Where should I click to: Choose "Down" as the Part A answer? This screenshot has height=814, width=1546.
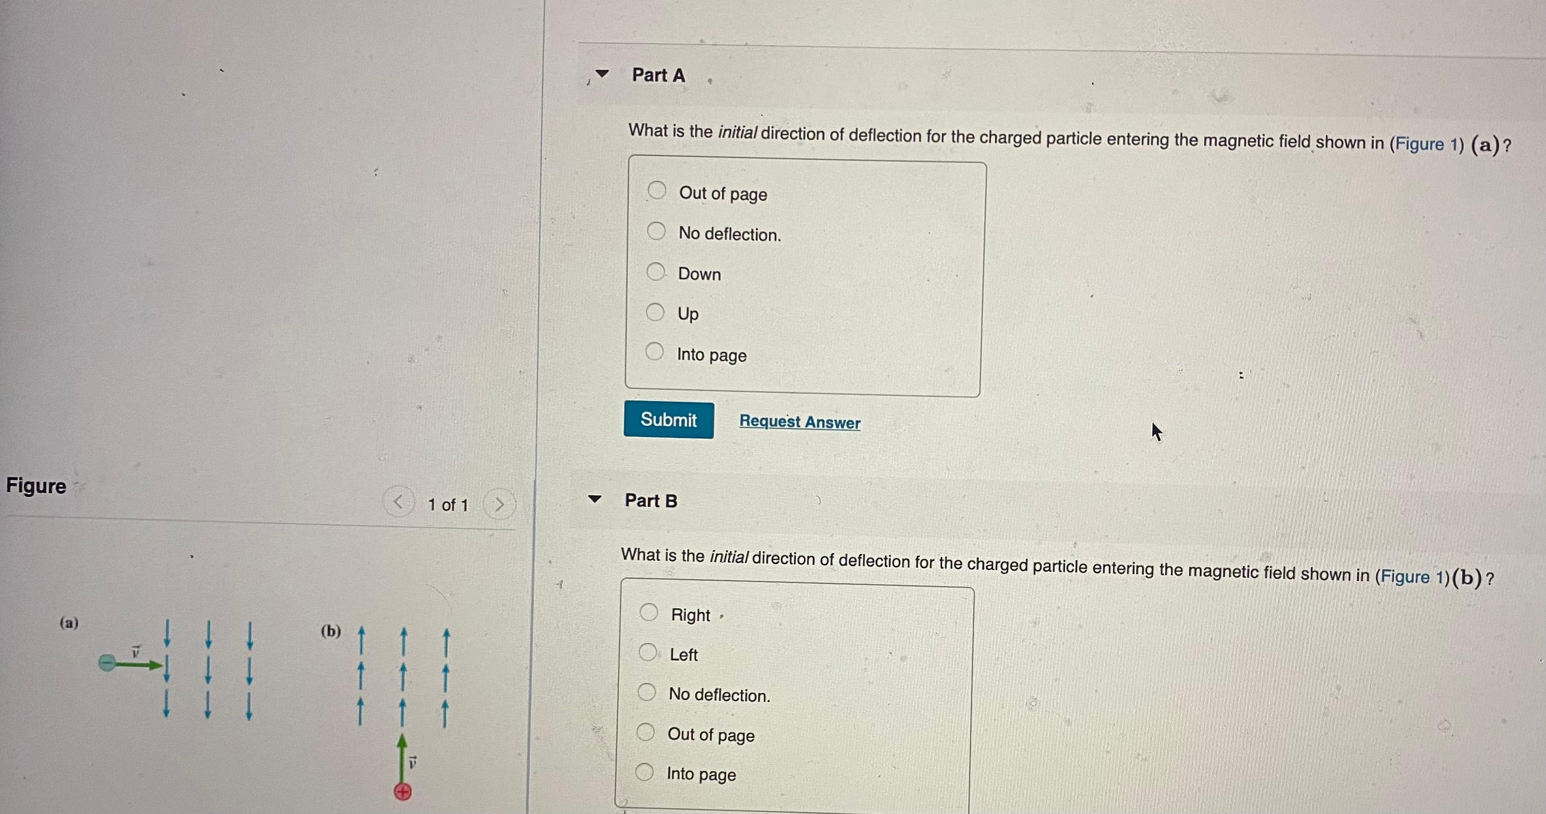click(x=658, y=272)
